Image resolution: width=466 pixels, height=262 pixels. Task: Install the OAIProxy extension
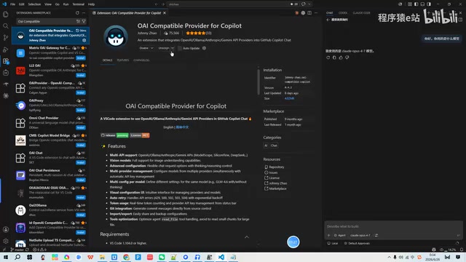[81, 110]
